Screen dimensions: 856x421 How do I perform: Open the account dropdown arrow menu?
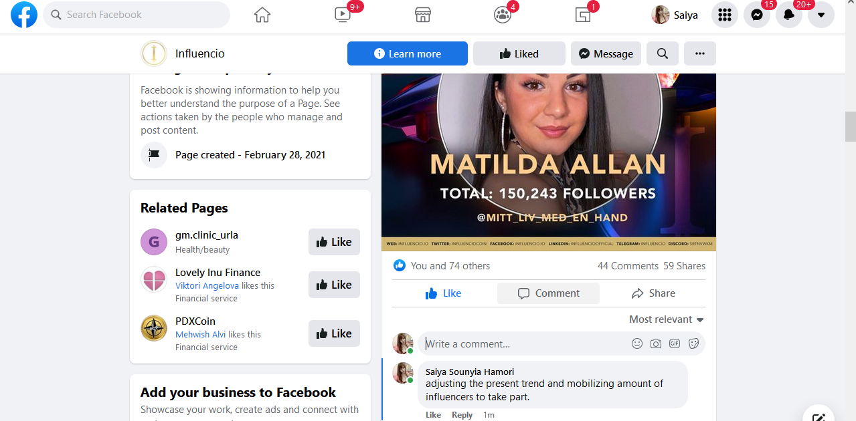pyautogui.click(x=821, y=15)
